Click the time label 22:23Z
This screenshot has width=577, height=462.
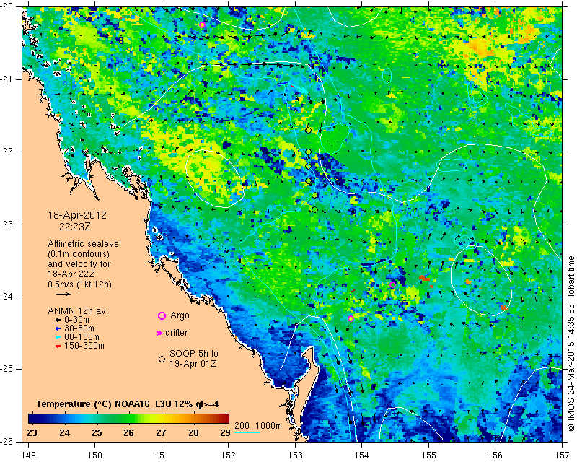tap(75, 227)
